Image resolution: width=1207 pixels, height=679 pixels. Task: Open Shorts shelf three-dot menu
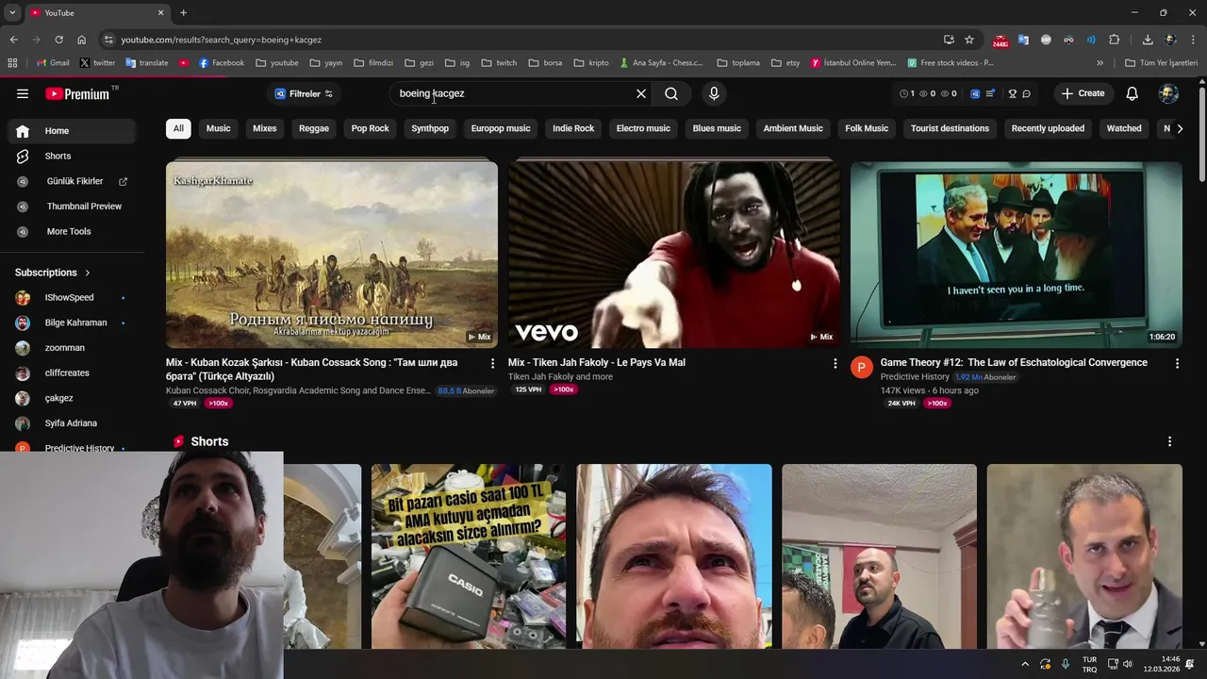(x=1169, y=441)
